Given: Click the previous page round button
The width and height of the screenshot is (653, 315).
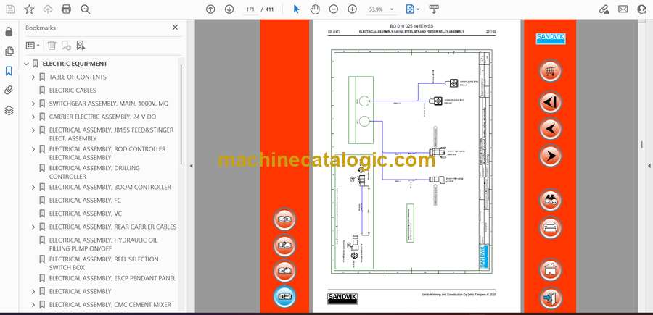Looking at the screenshot, I should point(550,128).
